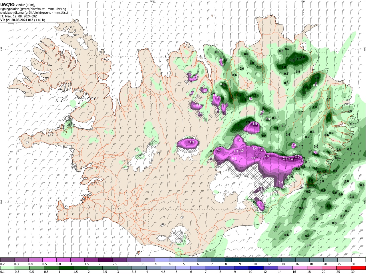Viewport: 366px width, 274px height.
Task: Pick the darkest purple swatch labeled 2
Action: [x=106, y=260]
